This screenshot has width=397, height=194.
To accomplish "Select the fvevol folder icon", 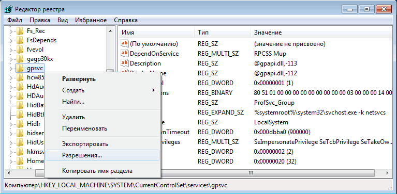I will [x=20, y=50].
